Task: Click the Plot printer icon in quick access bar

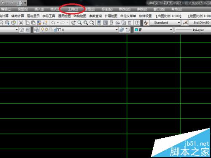Action: pos(20,3)
